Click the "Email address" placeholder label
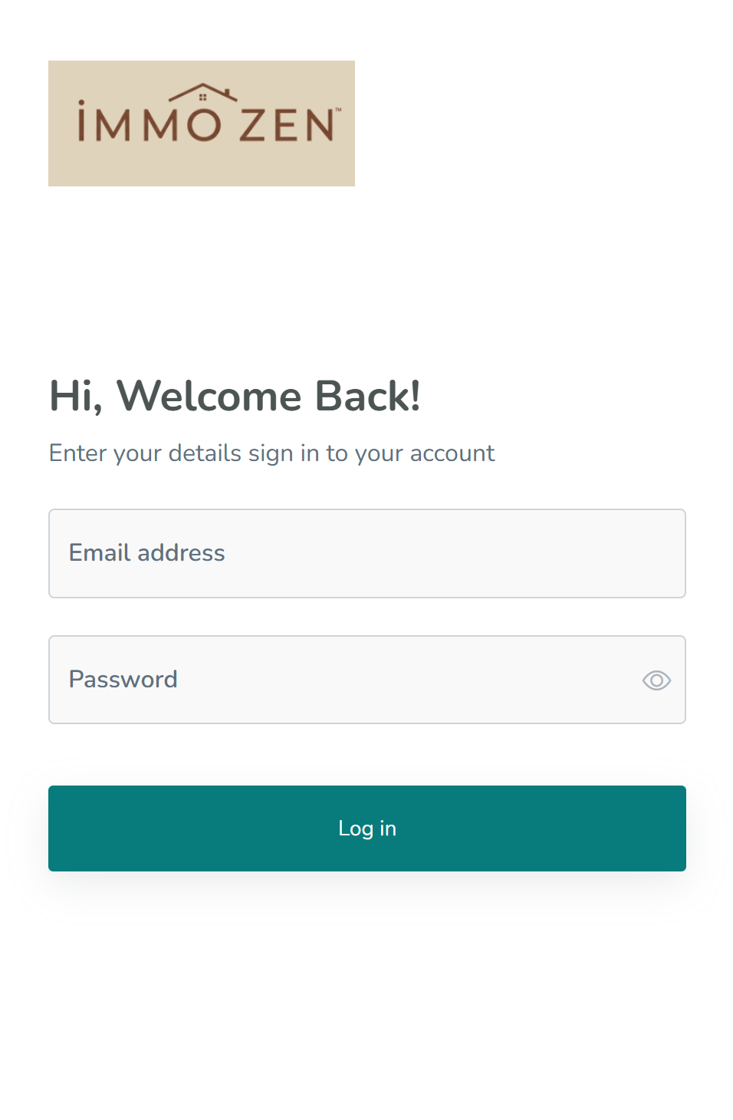The image size is (733, 1120). coord(147,553)
